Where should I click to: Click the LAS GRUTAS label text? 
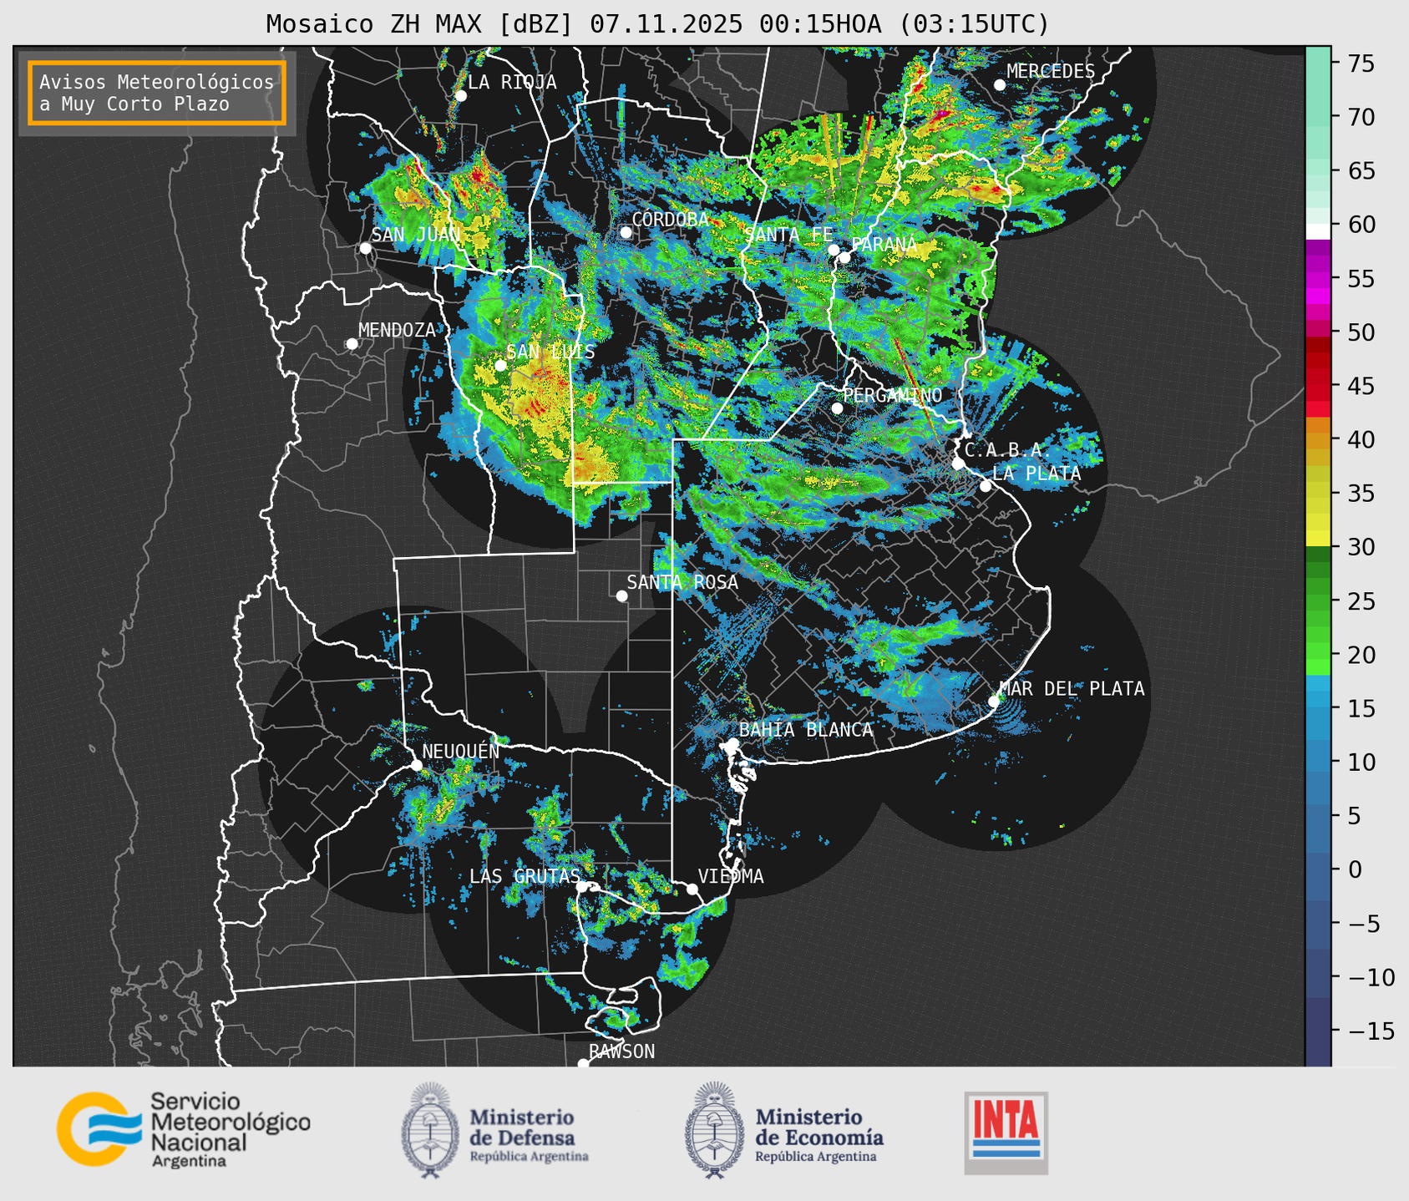525,876
